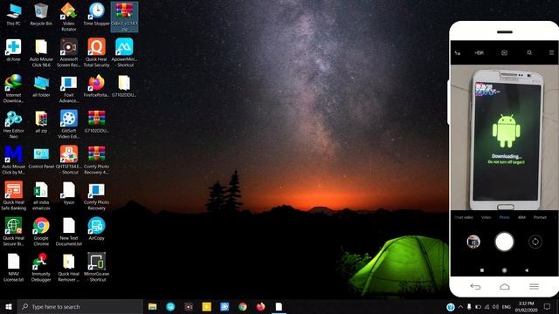Click ApowerMirror three-line menu button
This screenshot has height=314, width=559.
point(534,287)
